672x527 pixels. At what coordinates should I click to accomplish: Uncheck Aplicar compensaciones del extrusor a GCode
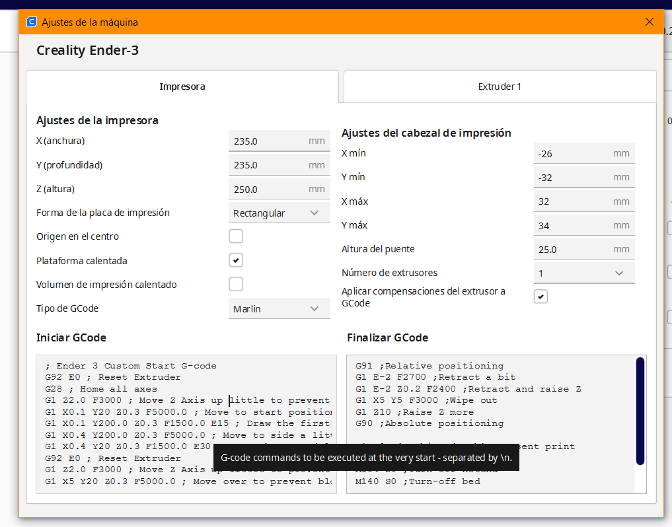point(541,297)
